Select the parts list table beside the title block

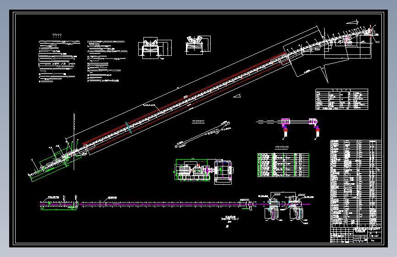point(356,183)
